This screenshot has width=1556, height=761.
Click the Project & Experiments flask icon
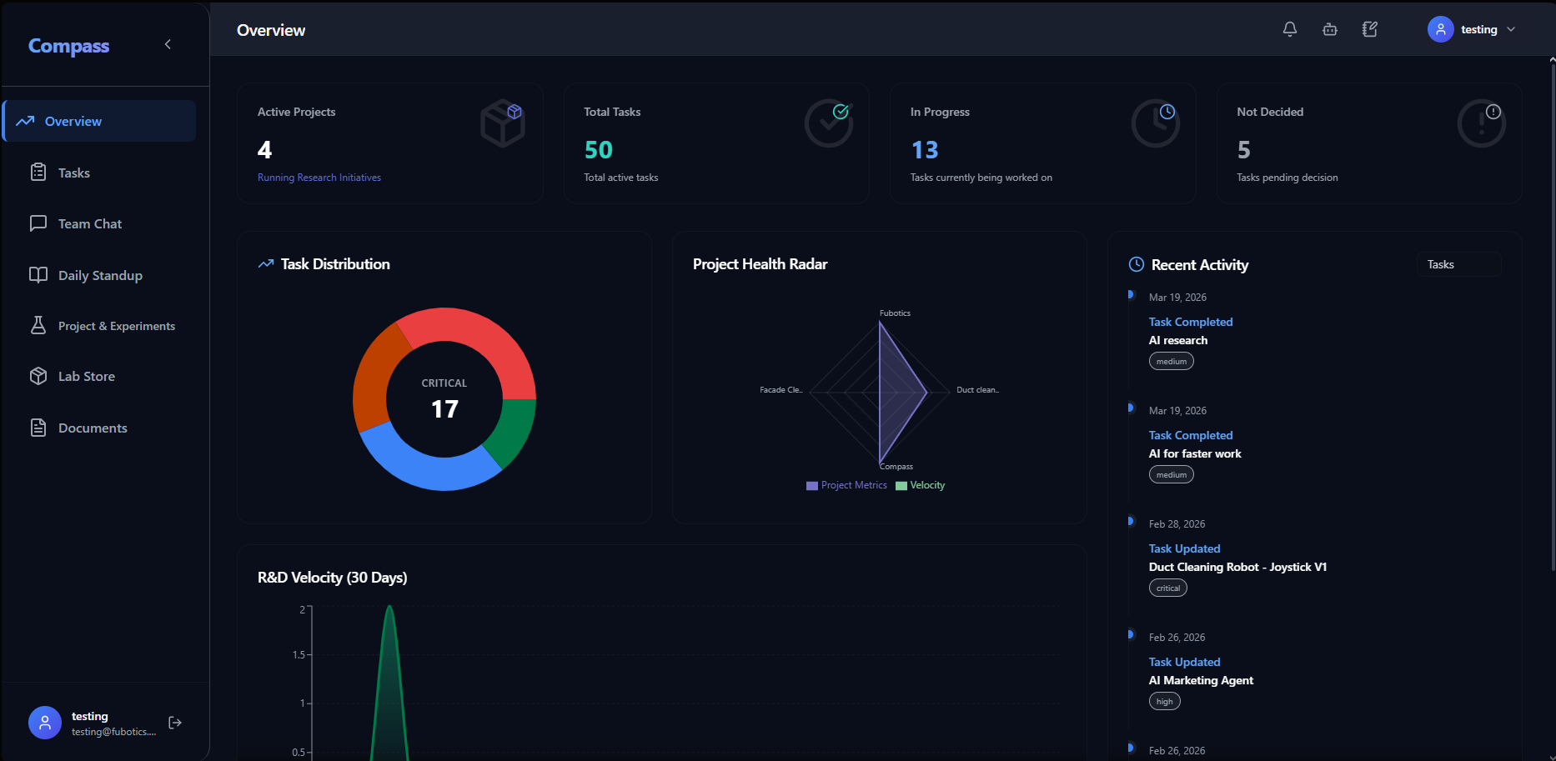[38, 325]
